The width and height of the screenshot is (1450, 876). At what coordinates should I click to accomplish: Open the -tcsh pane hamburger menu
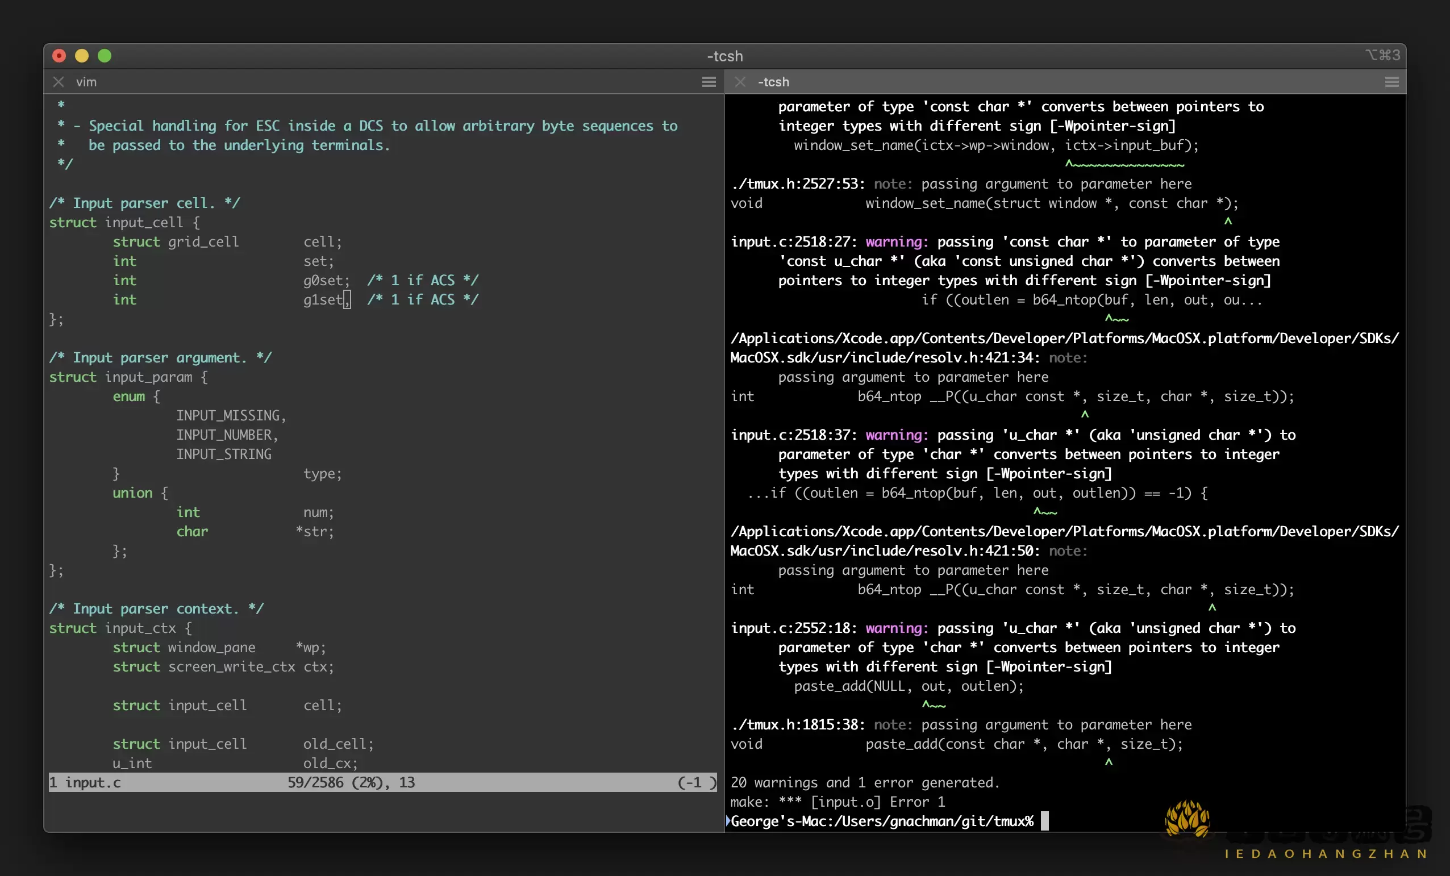(1391, 82)
